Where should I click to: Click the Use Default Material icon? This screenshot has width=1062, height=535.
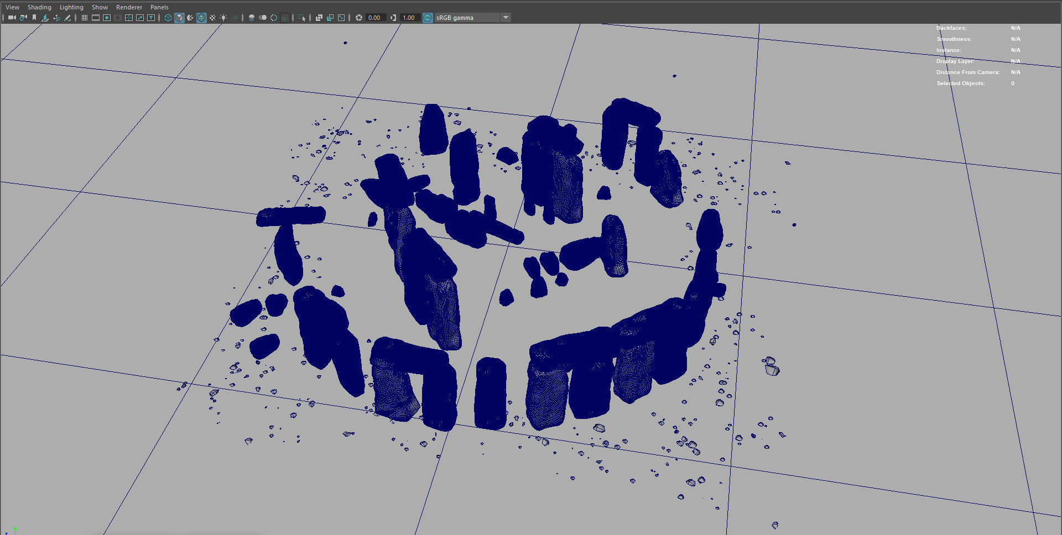(x=190, y=18)
